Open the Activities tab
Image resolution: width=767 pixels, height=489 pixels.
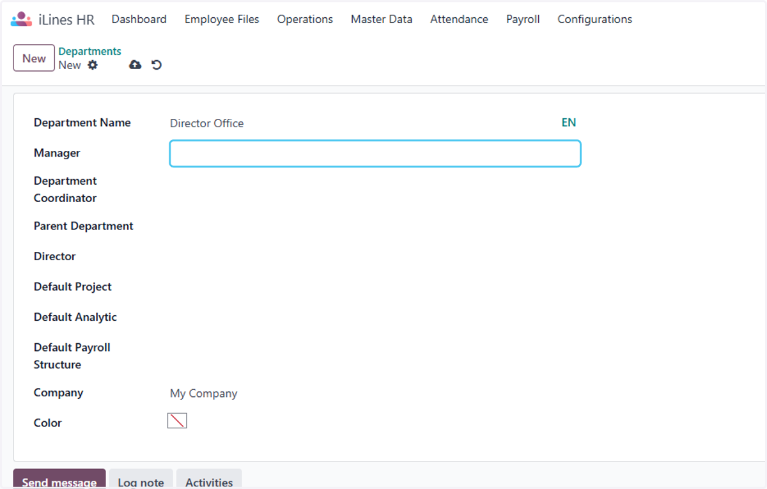(x=209, y=479)
